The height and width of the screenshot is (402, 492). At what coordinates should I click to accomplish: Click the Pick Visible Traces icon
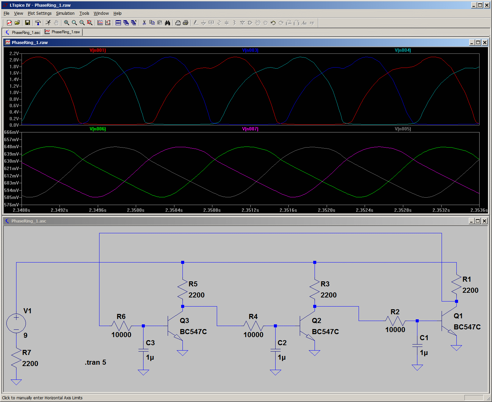coord(100,23)
